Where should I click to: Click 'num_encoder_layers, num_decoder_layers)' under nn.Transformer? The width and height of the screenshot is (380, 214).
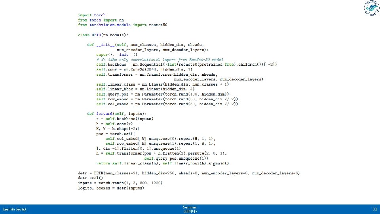pos(218,79)
